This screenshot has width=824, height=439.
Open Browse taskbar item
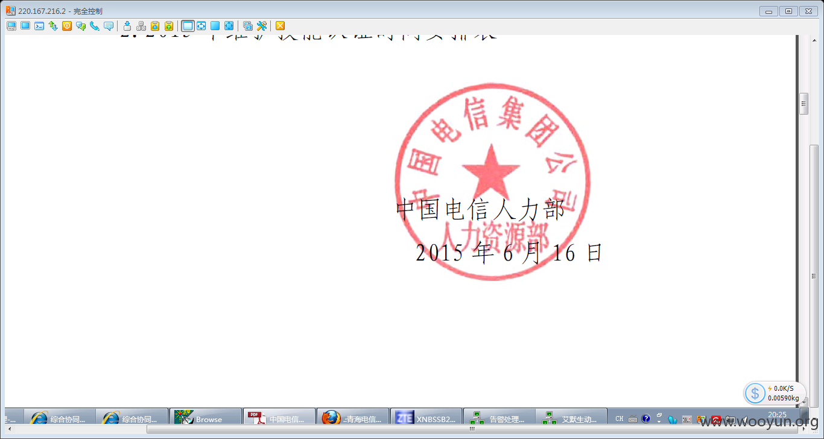tap(205, 418)
